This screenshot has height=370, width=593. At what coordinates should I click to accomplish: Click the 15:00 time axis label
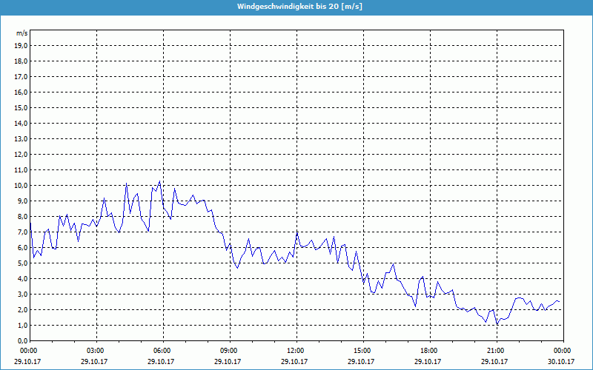pyautogui.click(x=362, y=350)
